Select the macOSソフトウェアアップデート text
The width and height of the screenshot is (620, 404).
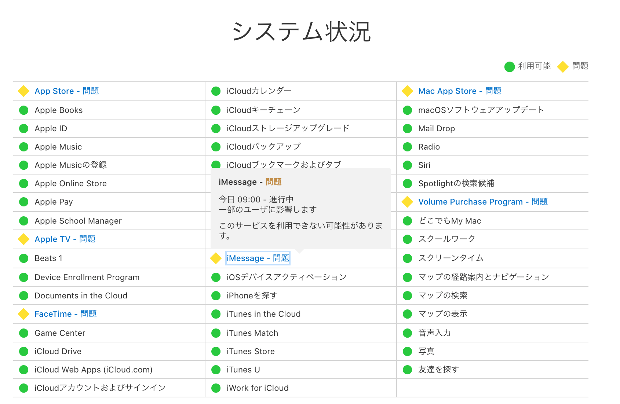[481, 110]
